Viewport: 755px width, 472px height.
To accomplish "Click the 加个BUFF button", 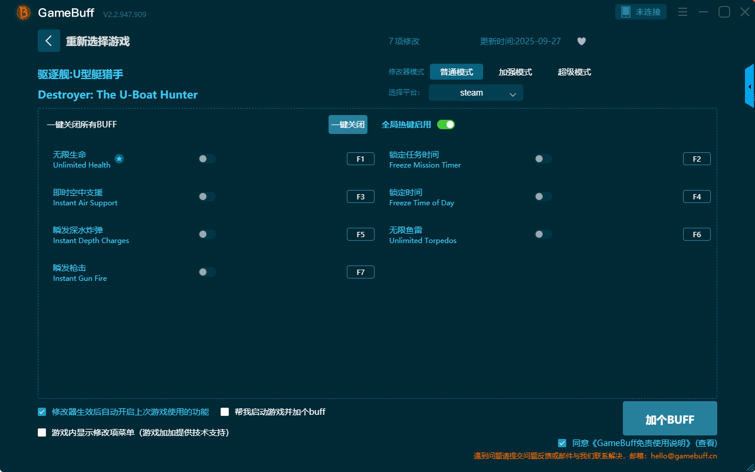I will (x=669, y=419).
